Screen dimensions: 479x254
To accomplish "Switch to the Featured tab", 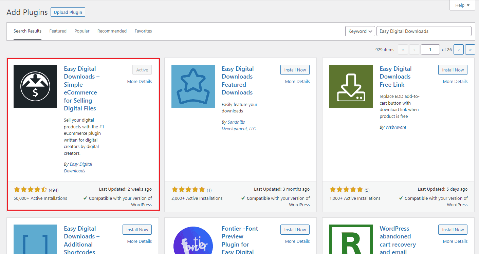I will (58, 31).
